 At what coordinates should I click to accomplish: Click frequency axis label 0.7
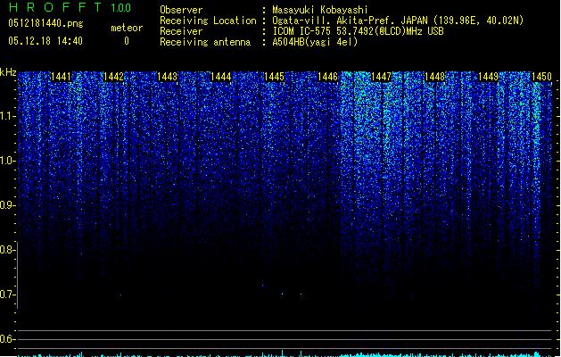point(6,295)
